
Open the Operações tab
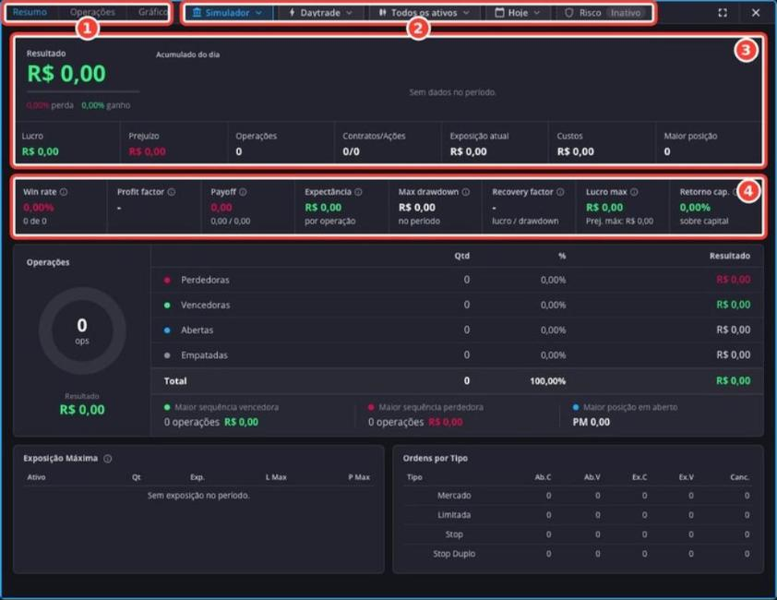[x=92, y=12]
